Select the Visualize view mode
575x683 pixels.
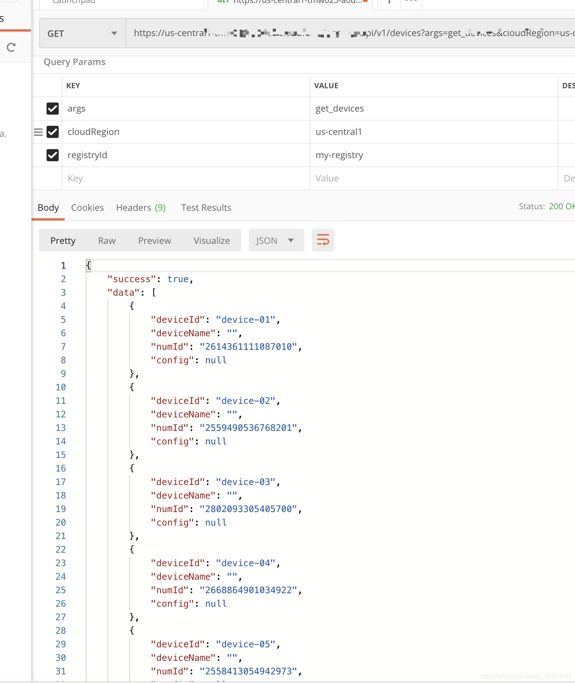click(x=212, y=240)
